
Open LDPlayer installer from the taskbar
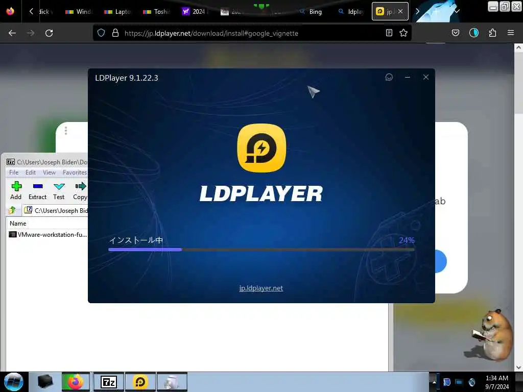click(140, 382)
